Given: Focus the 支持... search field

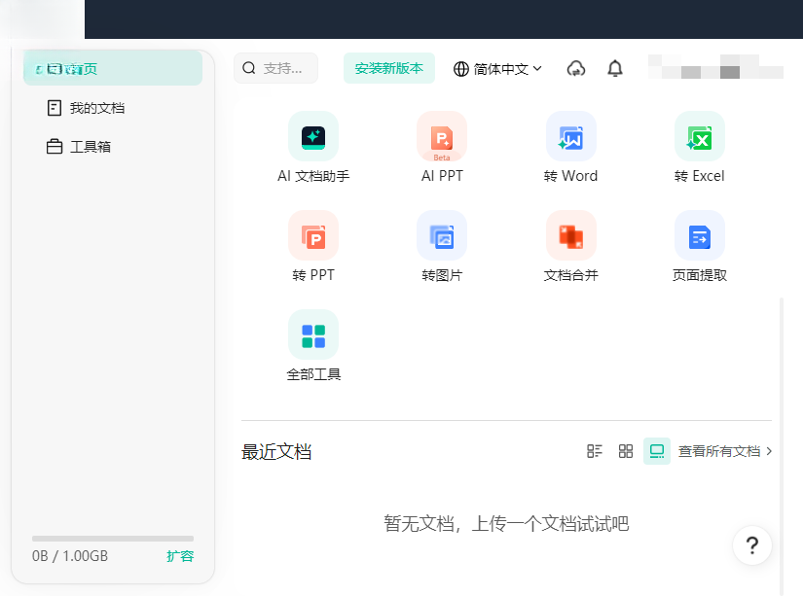Looking at the screenshot, I should coord(276,68).
